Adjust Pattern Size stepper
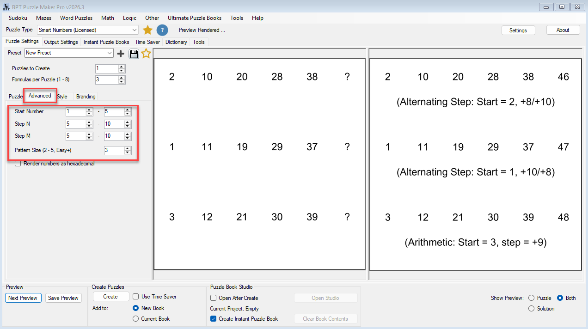 (x=128, y=150)
